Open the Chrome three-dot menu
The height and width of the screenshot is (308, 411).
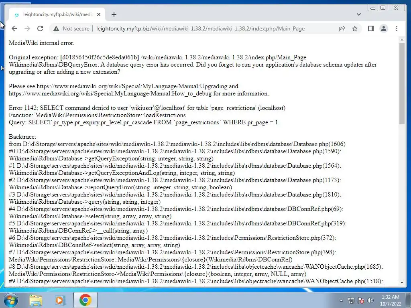pyautogui.click(x=397, y=28)
